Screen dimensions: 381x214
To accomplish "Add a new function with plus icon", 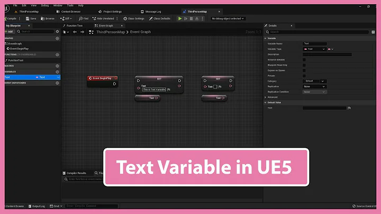I will 57,55.
